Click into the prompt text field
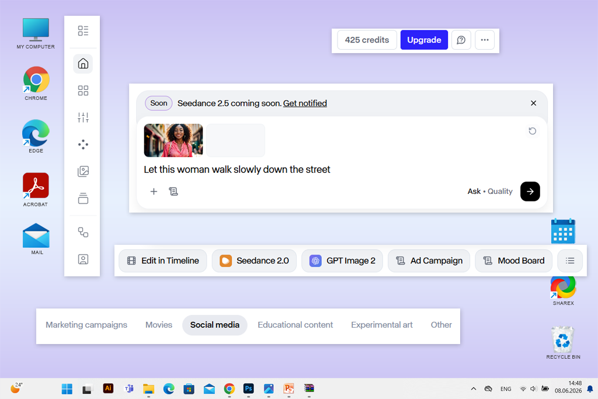Screen dimensions: 598x399 [x=237, y=169]
